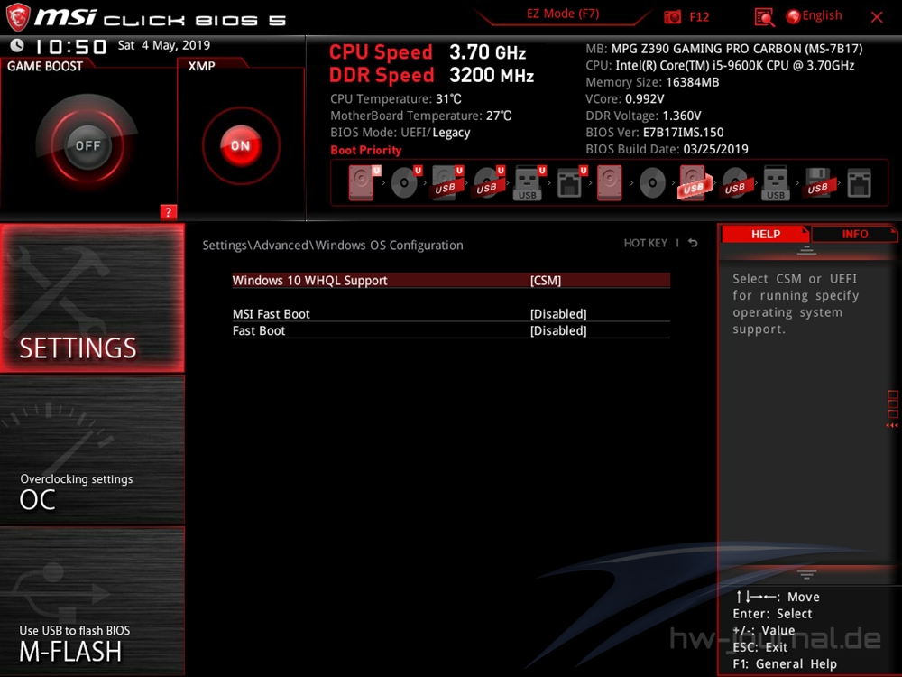Screen dimensions: 902x677
Task: Open the OC overclocking settings section
Action: click(x=92, y=450)
